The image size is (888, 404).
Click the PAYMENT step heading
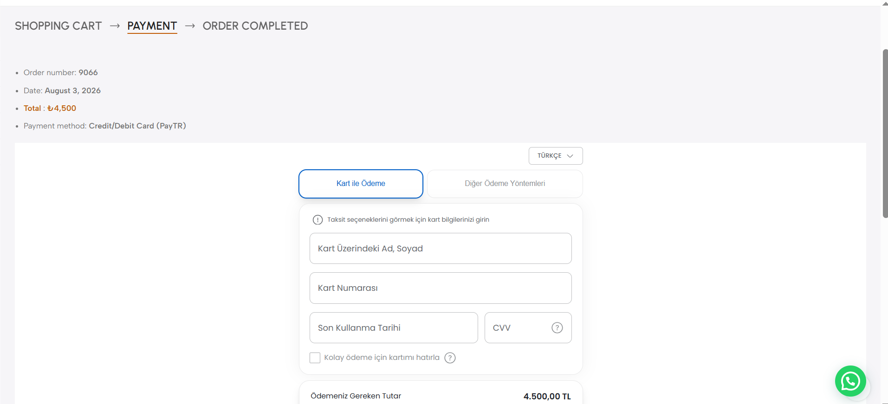click(x=152, y=26)
